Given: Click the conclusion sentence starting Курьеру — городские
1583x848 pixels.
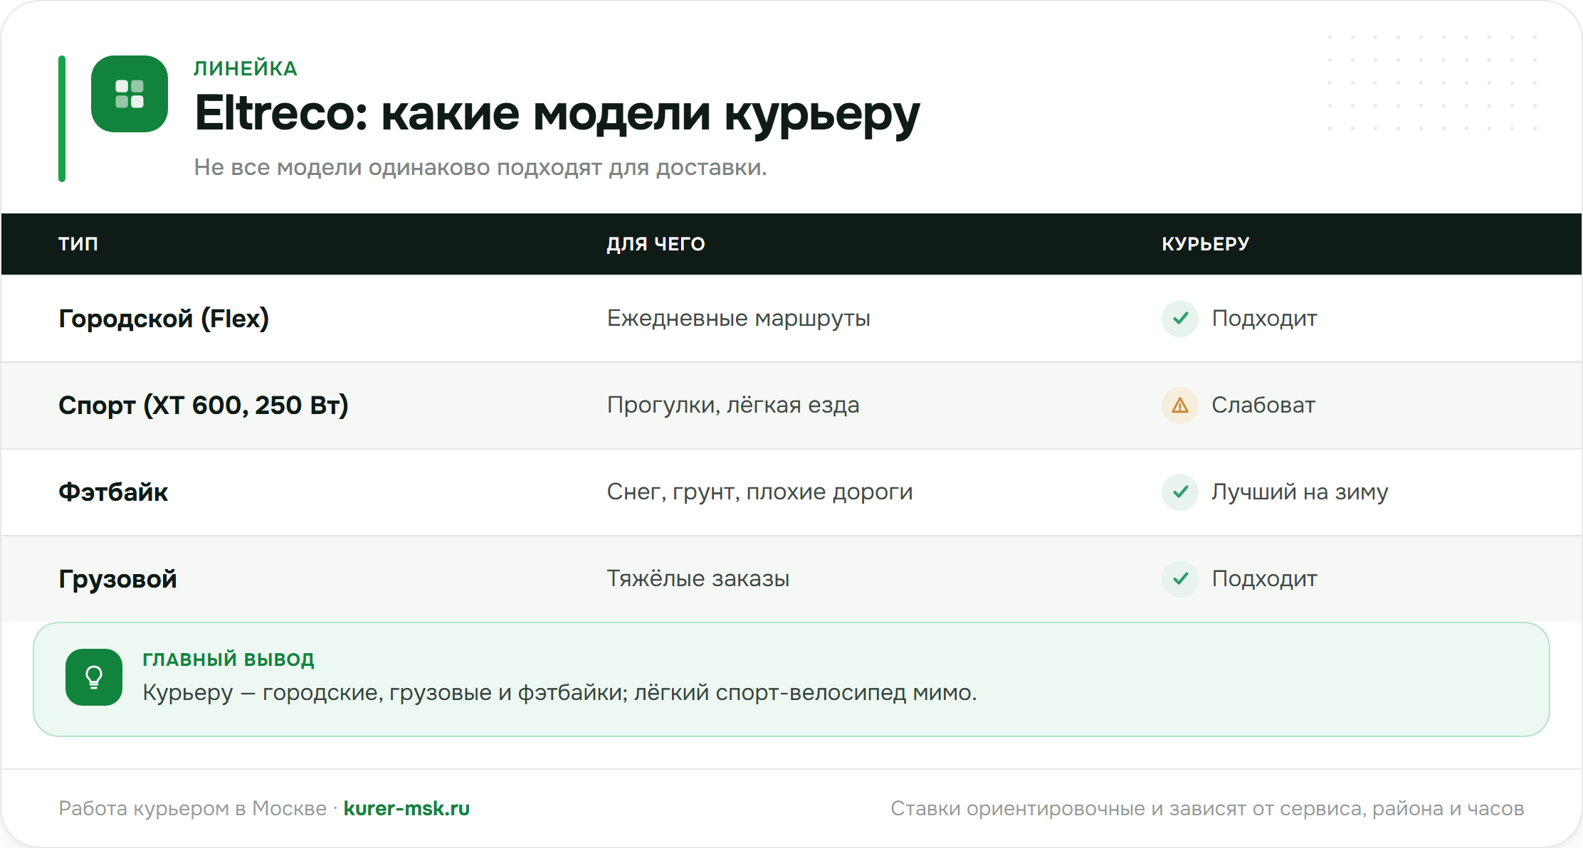Looking at the screenshot, I should [x=559, y=692].
